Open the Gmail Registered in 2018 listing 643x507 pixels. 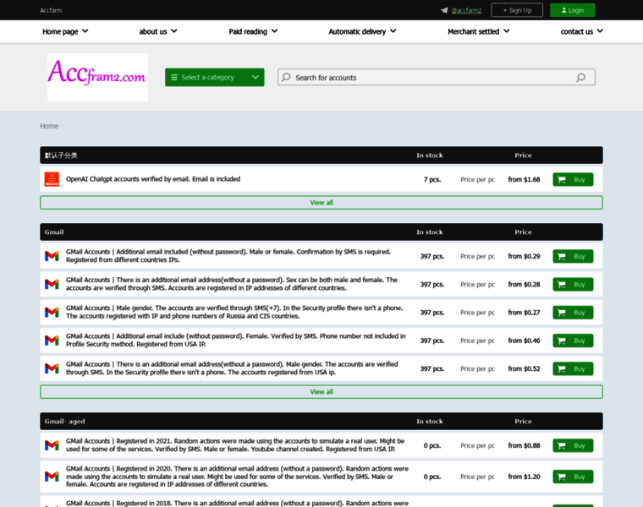pos(237,504)
